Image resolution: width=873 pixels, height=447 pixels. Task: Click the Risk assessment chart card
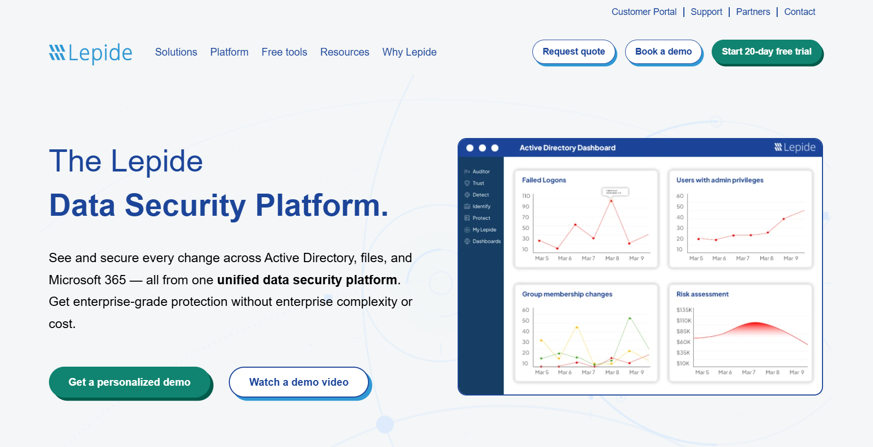(740, 333)
